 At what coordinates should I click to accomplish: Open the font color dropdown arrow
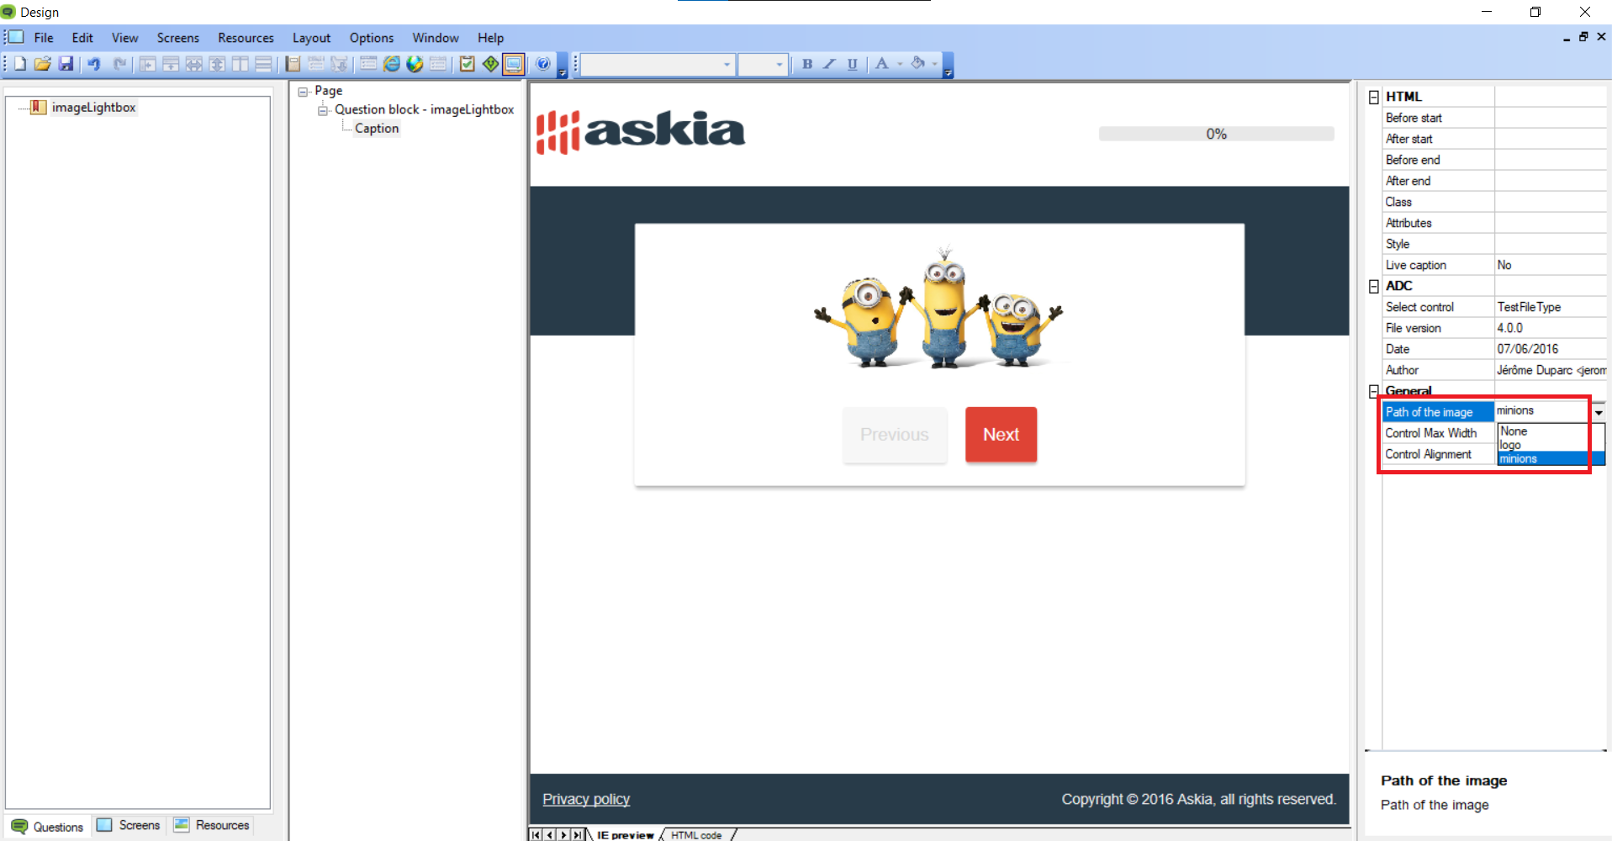(900, 64)
